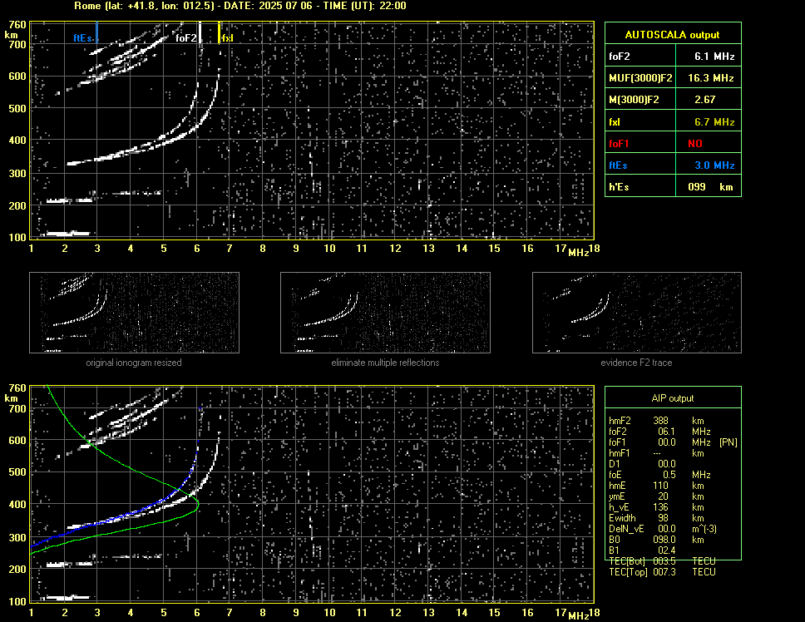
Task: Open the original ionogram resized thumbnail
Action: [134, 313]
